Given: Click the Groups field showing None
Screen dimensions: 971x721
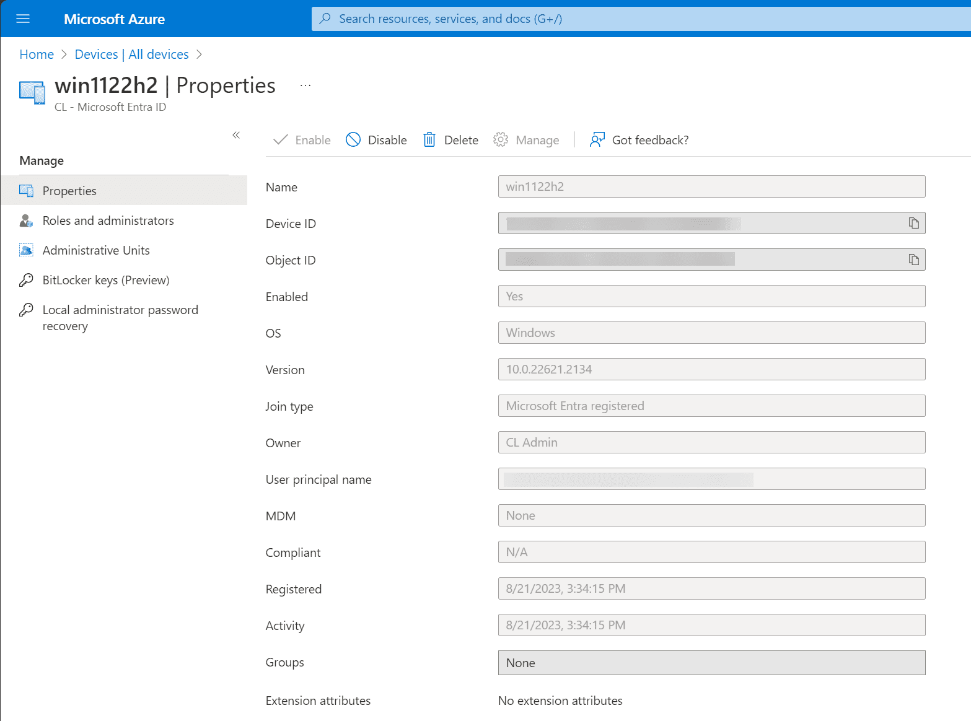Looking at the screenshot, I should click(x=711, y=663).
